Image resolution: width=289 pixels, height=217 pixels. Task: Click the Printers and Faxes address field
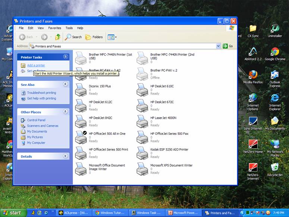[123, 46]
